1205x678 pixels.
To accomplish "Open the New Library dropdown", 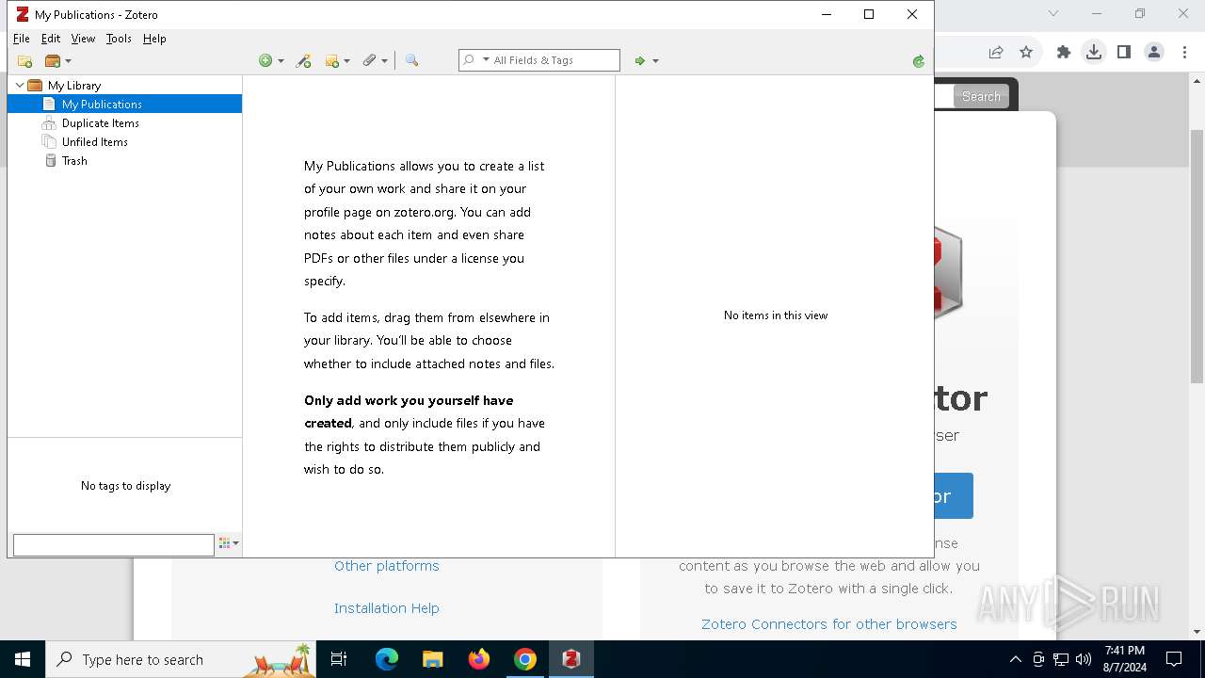I will 58,61.
